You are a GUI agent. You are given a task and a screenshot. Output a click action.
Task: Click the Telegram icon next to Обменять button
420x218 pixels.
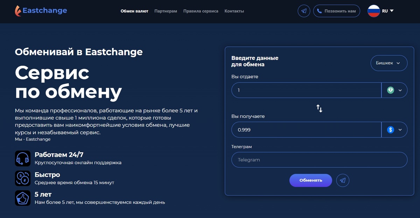click(343, 180)
